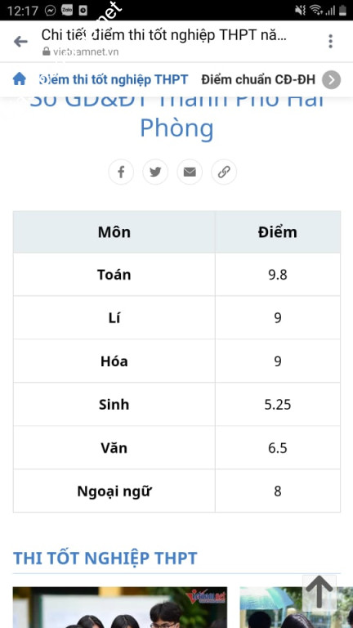Open the three-dot overflow menu
Image resolution: width=353 pixels, height=628 pixels.
pos(330,41)
